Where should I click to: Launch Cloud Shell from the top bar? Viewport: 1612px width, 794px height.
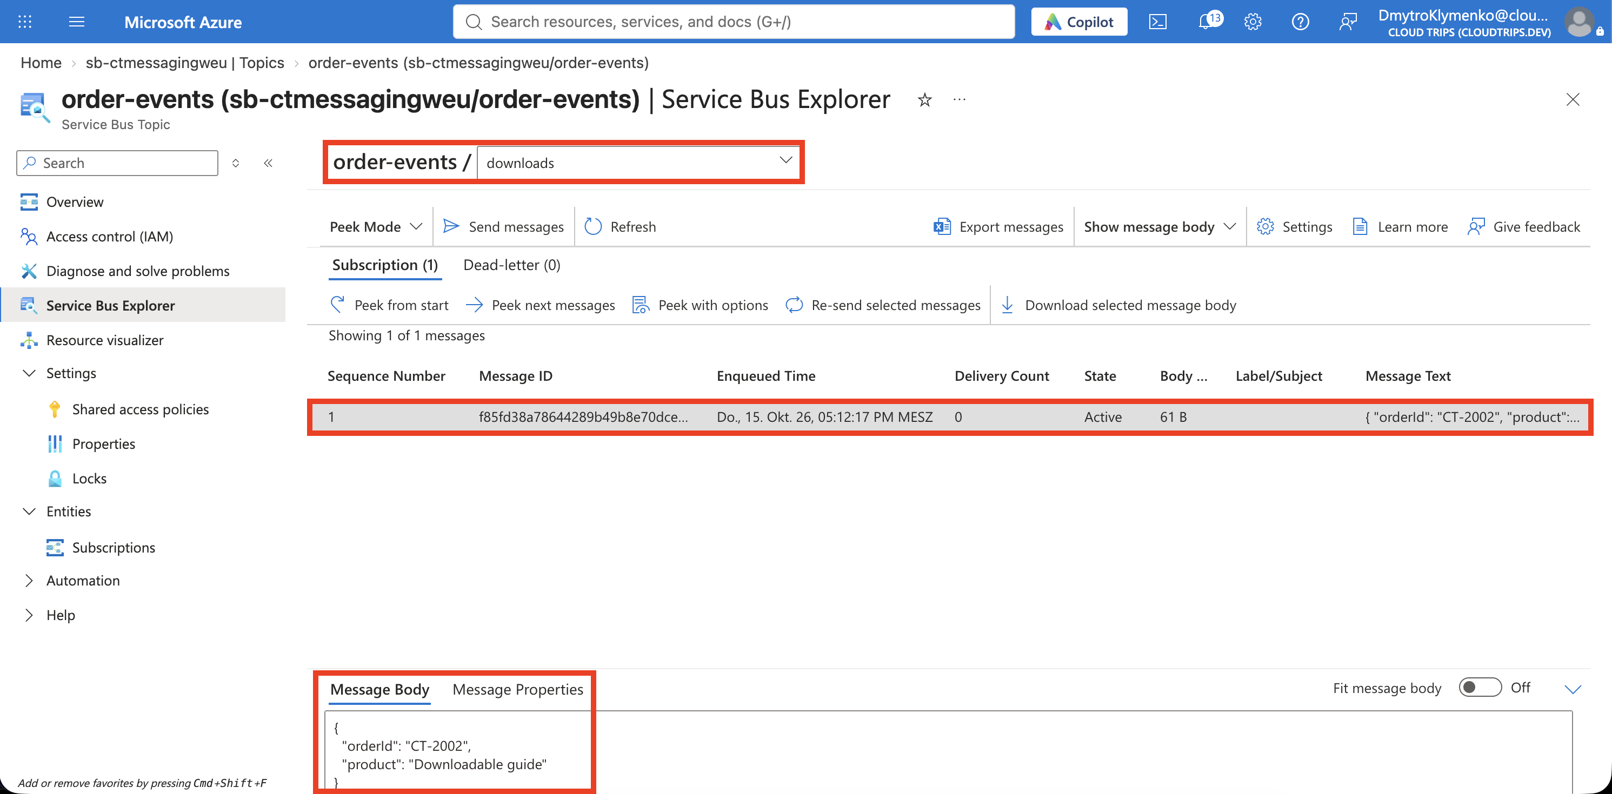pos(1158,22)
